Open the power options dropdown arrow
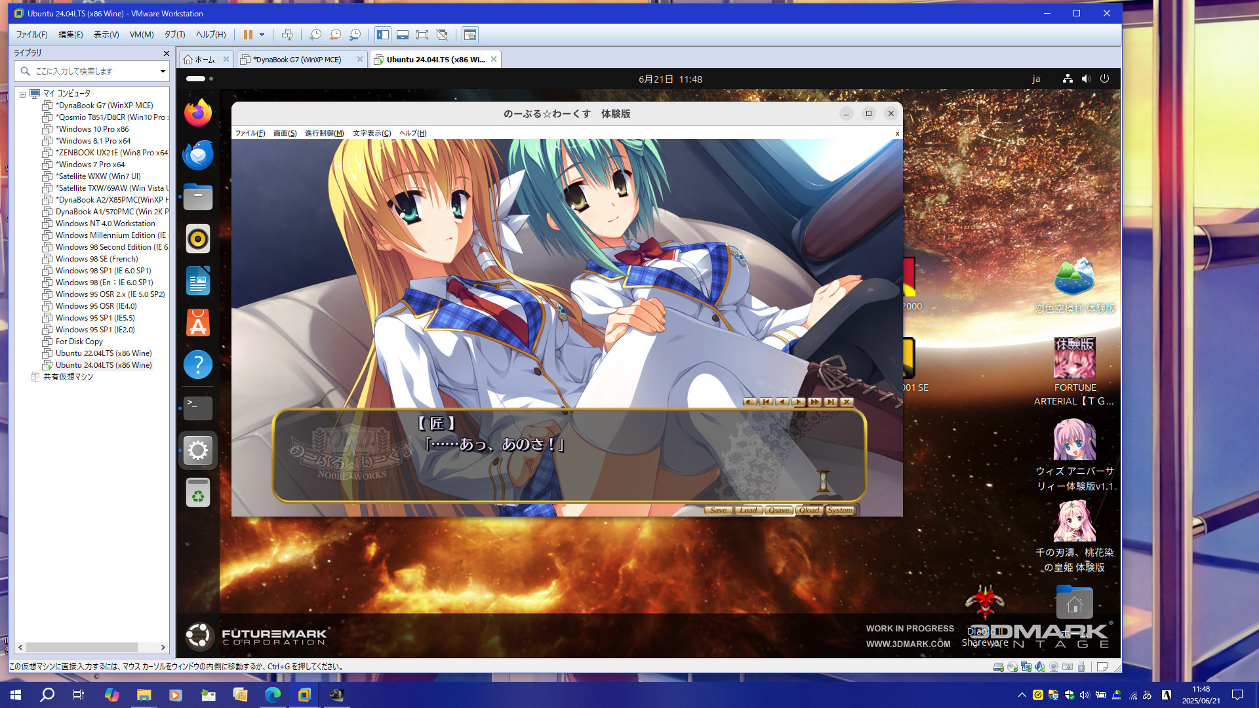Viewport: 1259px width, 708px height. pyautogui.click(x=262, y=35)
